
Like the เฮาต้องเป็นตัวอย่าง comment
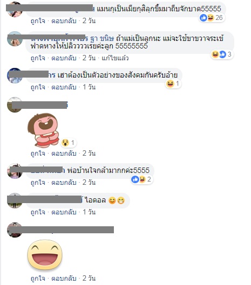click(x=38, y=87)
